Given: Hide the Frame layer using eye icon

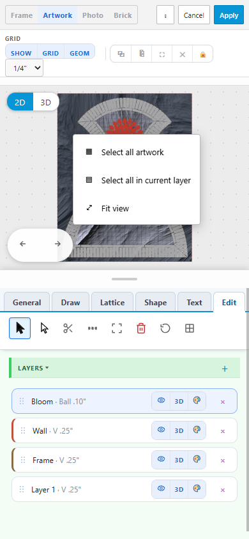Looking at the screenshot, I should [161, 460].
